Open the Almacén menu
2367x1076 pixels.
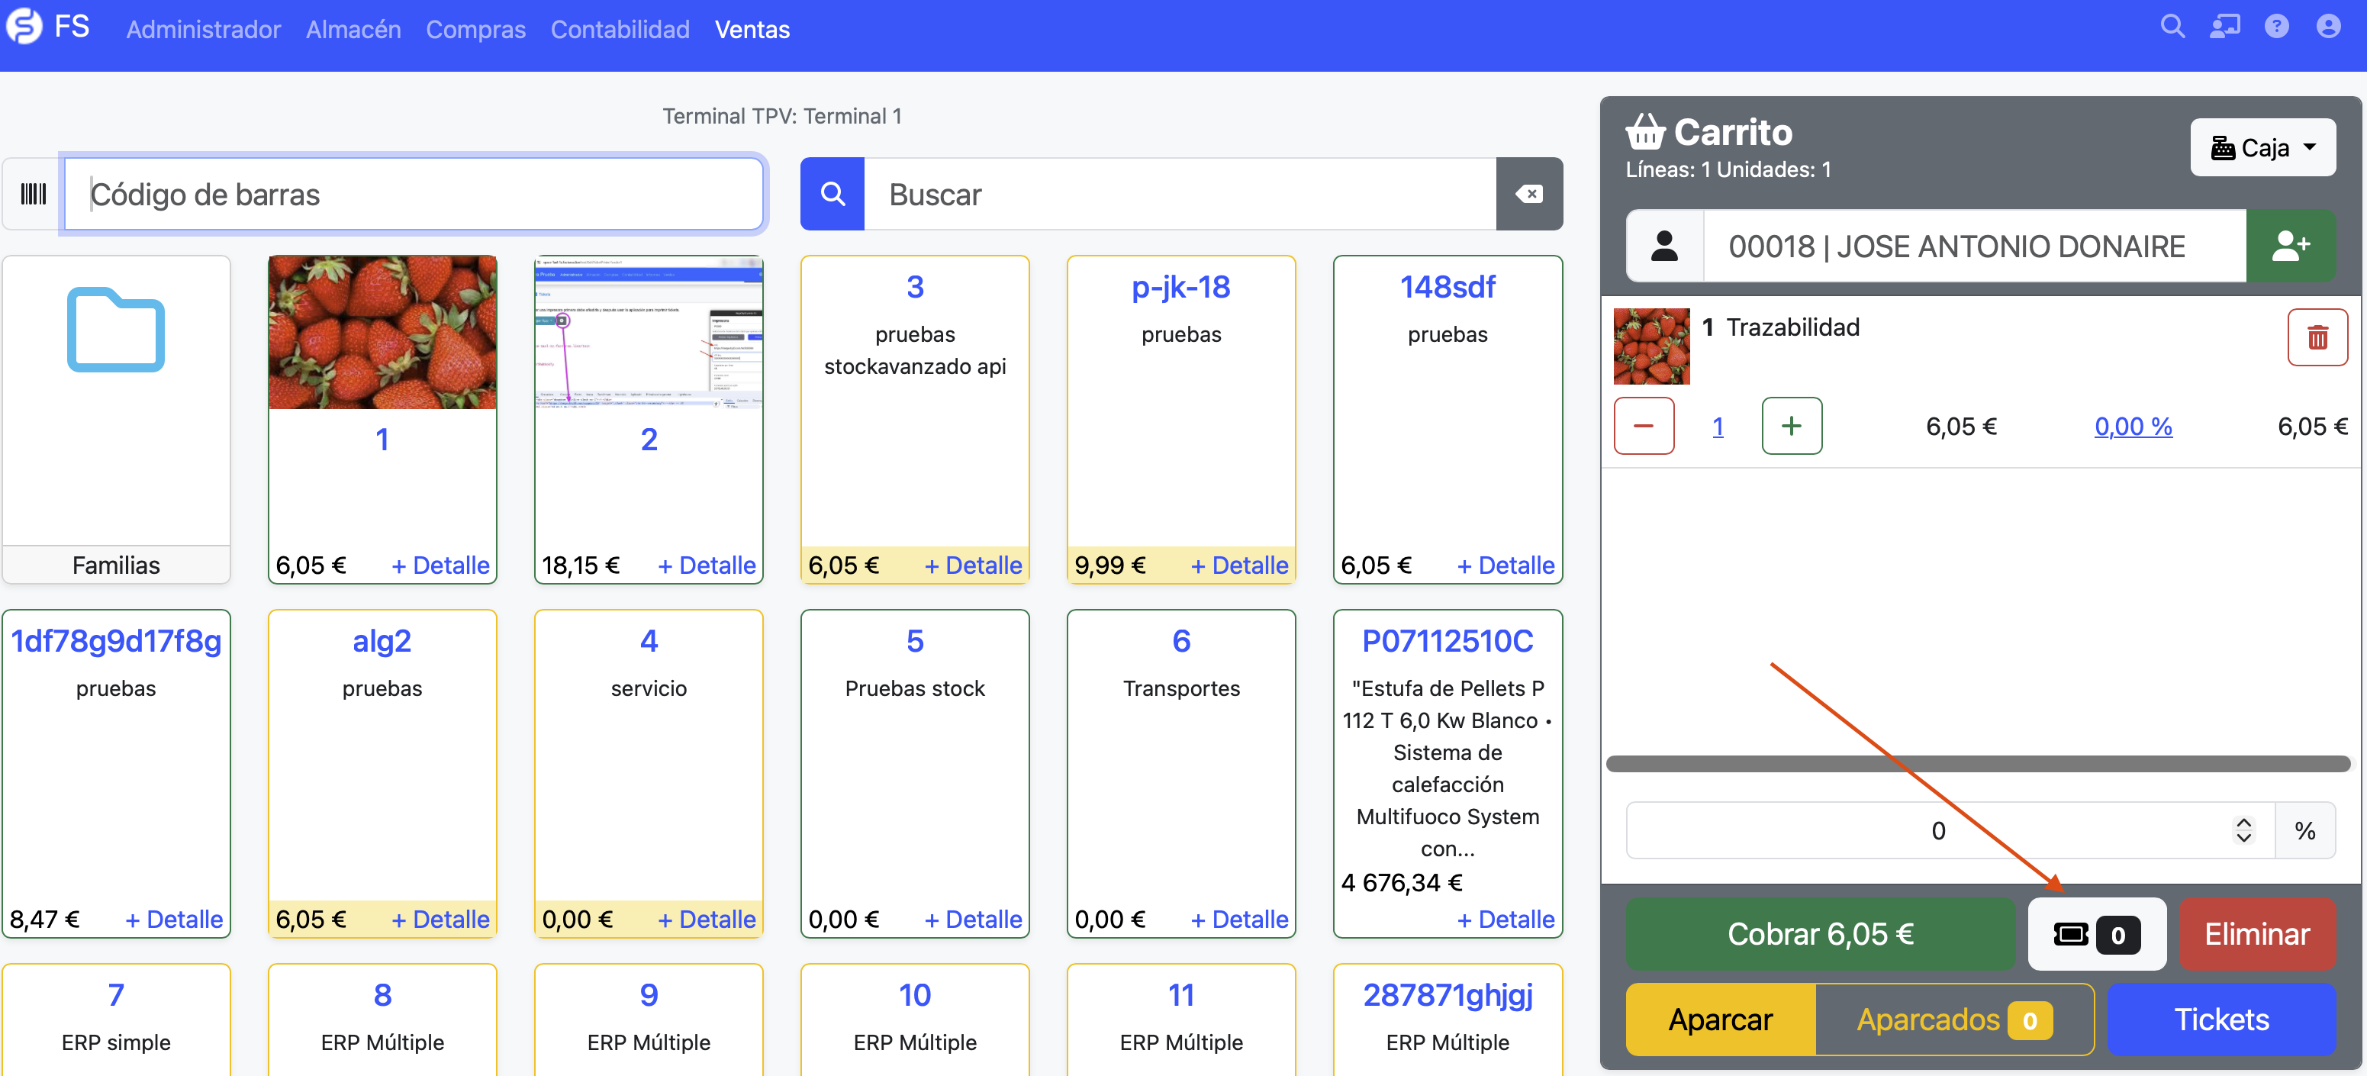353,30
